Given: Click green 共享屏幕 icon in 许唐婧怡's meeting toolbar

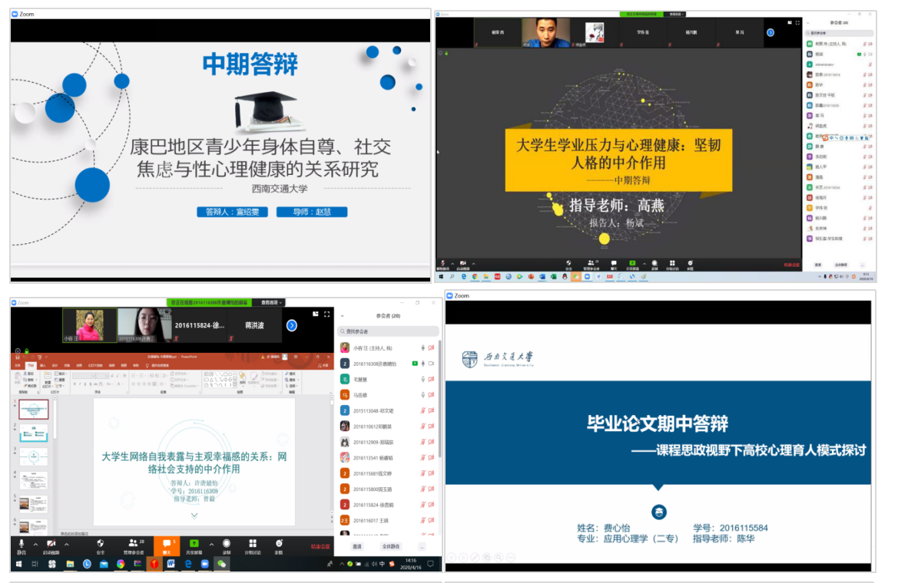Looking at the screenshot, I should tap(194, 543).
